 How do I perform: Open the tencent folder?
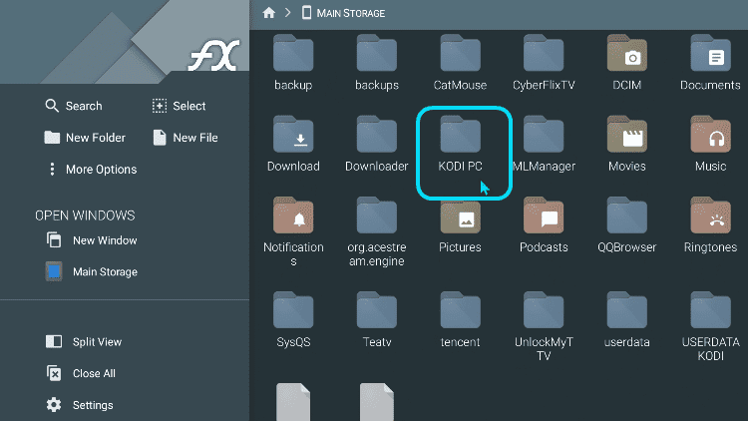[460, 320]
